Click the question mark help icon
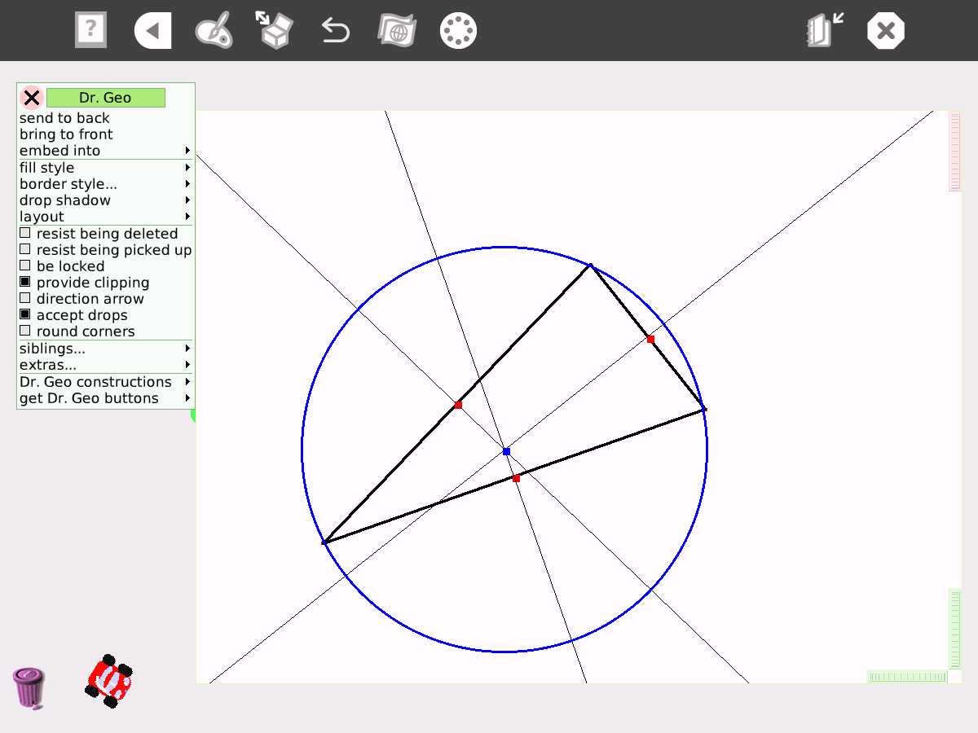The height and width of the screenshot is (733, 978). pyautogui.click(x=90, y=31)
